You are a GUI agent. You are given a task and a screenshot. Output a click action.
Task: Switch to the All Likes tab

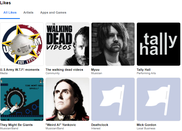point(10,12)
